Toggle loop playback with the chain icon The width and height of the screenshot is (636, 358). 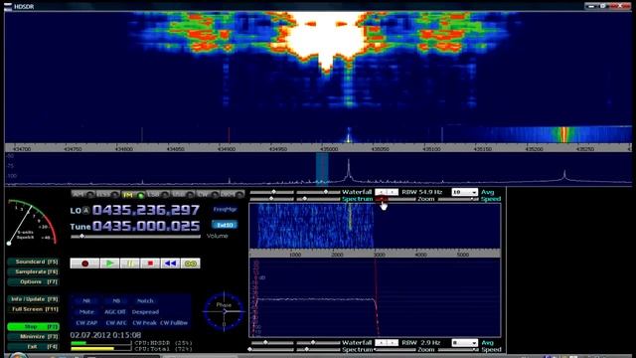(x=190, y=264)
